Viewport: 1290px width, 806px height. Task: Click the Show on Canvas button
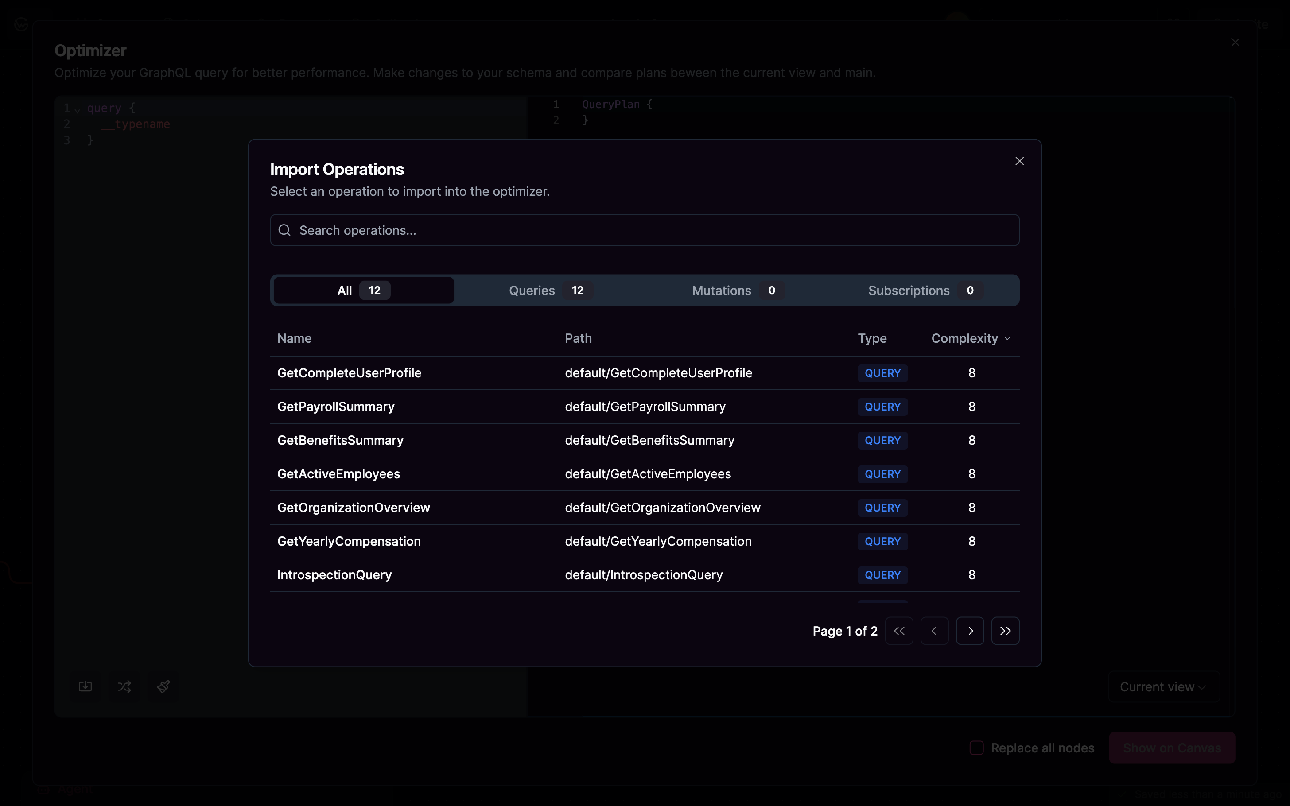(x=1172, y=748)
